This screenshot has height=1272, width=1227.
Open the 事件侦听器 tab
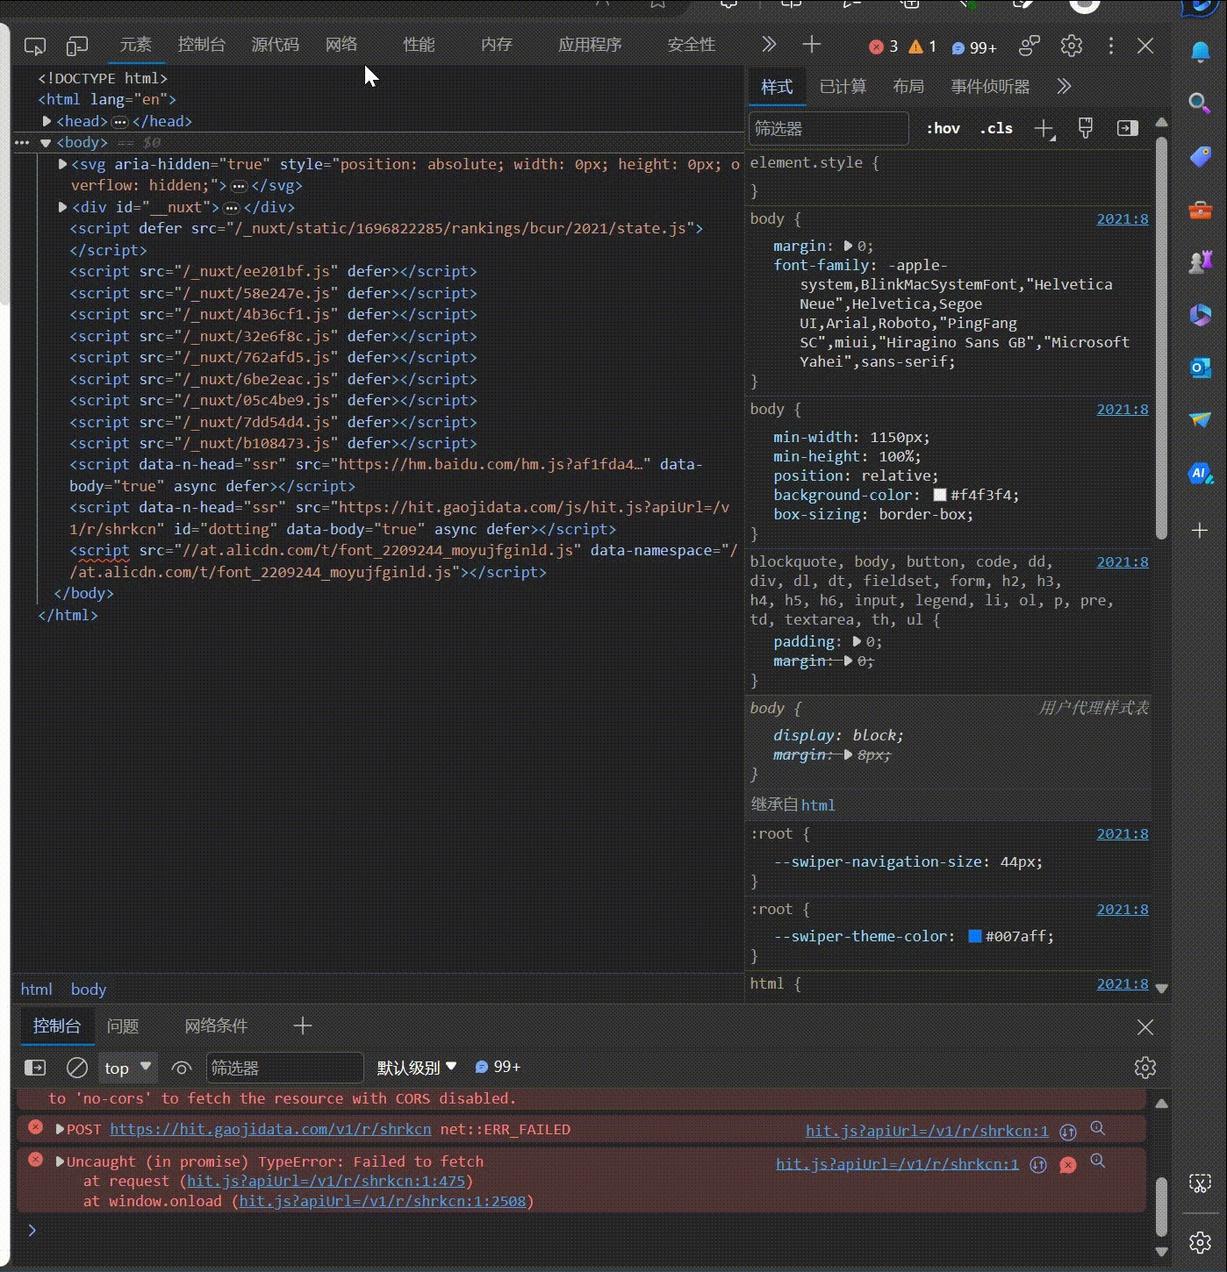tap(990, 86)
